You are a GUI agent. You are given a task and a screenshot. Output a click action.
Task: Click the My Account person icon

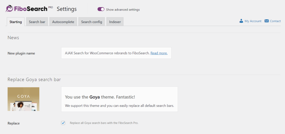241,21
